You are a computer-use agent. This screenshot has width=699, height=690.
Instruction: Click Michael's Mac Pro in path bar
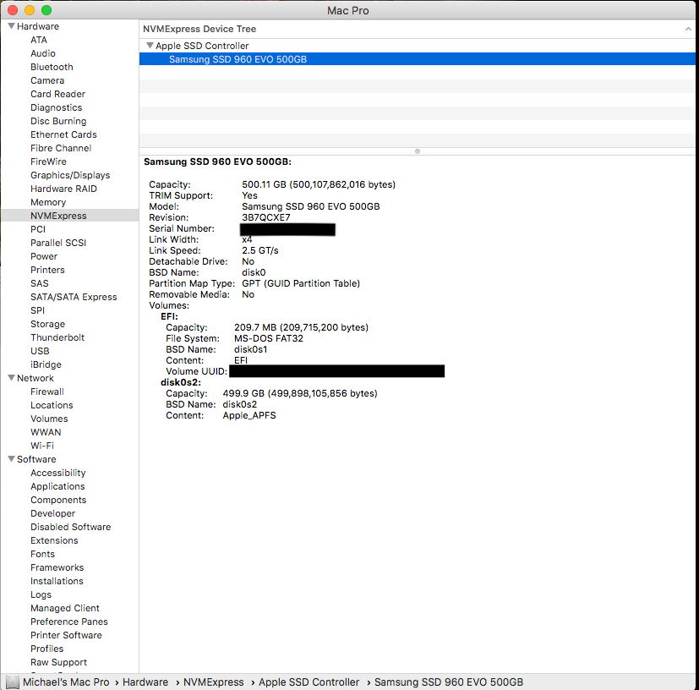[x=66, y=682]
